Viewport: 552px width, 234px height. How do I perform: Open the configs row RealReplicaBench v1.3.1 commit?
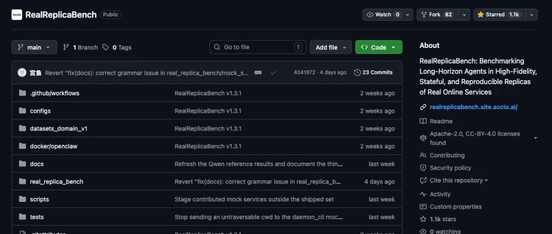pos(208,111)
